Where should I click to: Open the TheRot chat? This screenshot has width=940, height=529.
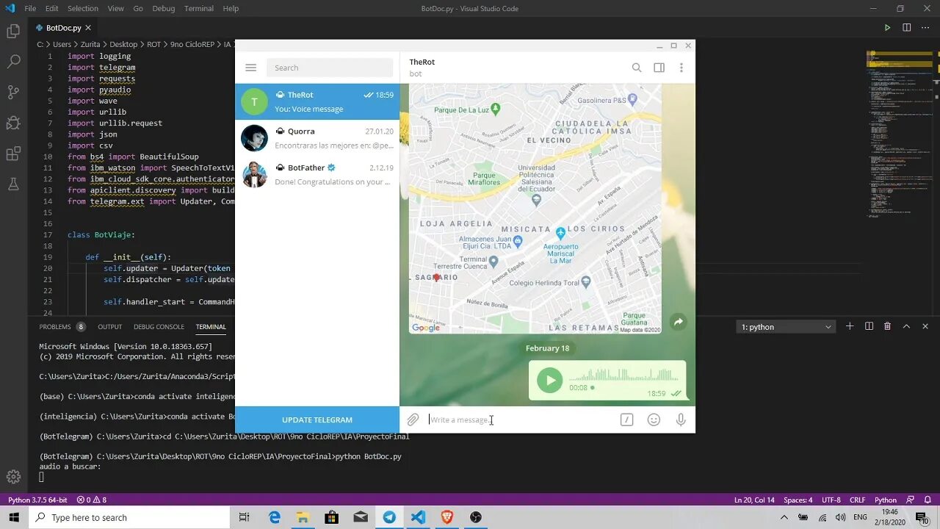click(317, 101)
